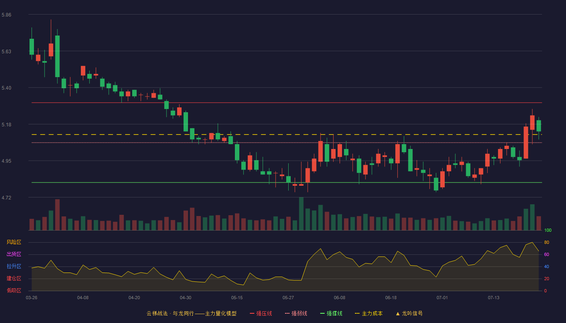Viewport: 566px width, 323px height.
Task: Click the 04-20 date label
Action: [134, 298]
